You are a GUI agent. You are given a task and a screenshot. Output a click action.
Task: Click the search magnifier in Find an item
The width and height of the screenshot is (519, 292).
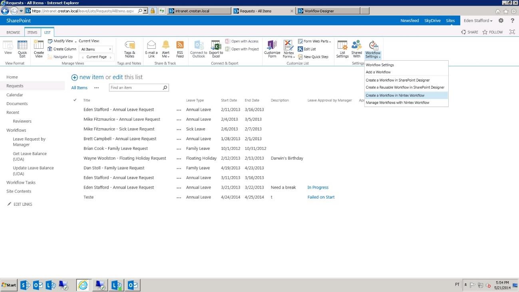pyautogui.click(x=165, y=87)
